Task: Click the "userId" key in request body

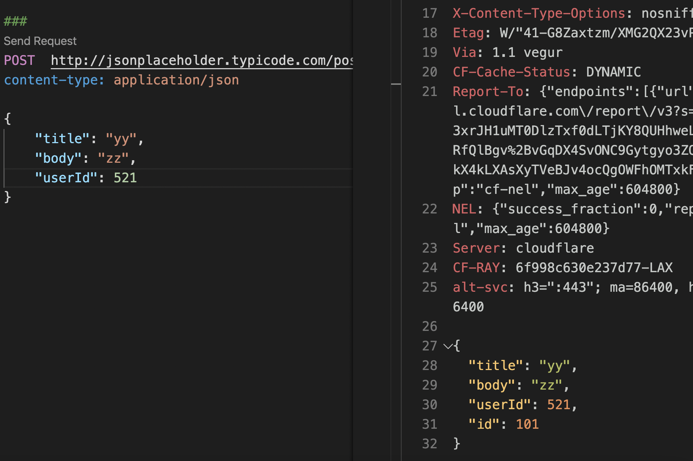Action: [x=66, y=178]
